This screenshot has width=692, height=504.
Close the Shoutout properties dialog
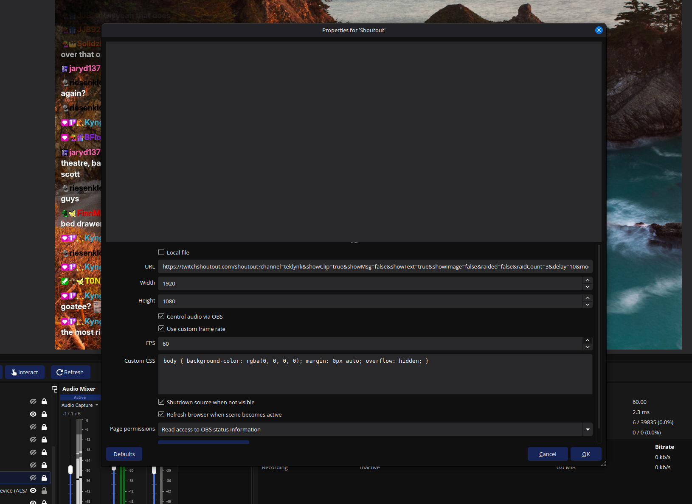point(599,30)
